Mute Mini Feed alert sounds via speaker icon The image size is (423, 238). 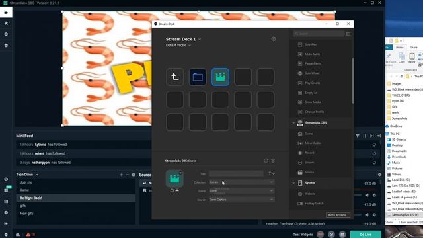(379, 136)
